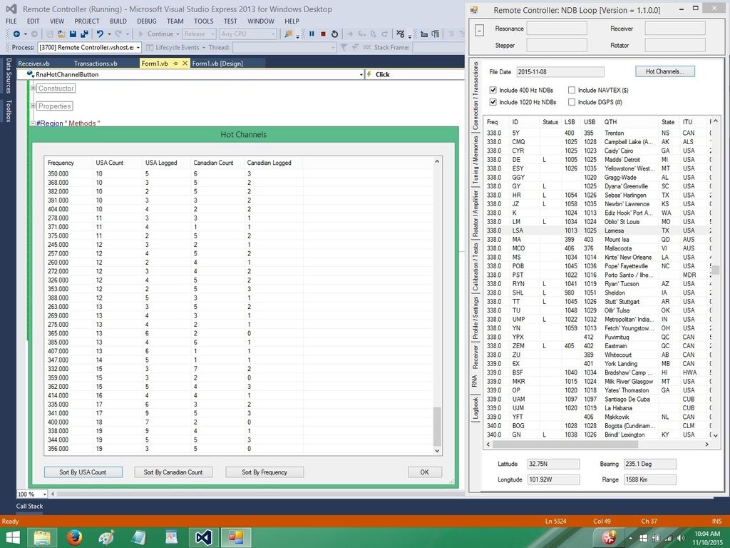Switch to the Transactions.vb tab

96,64
